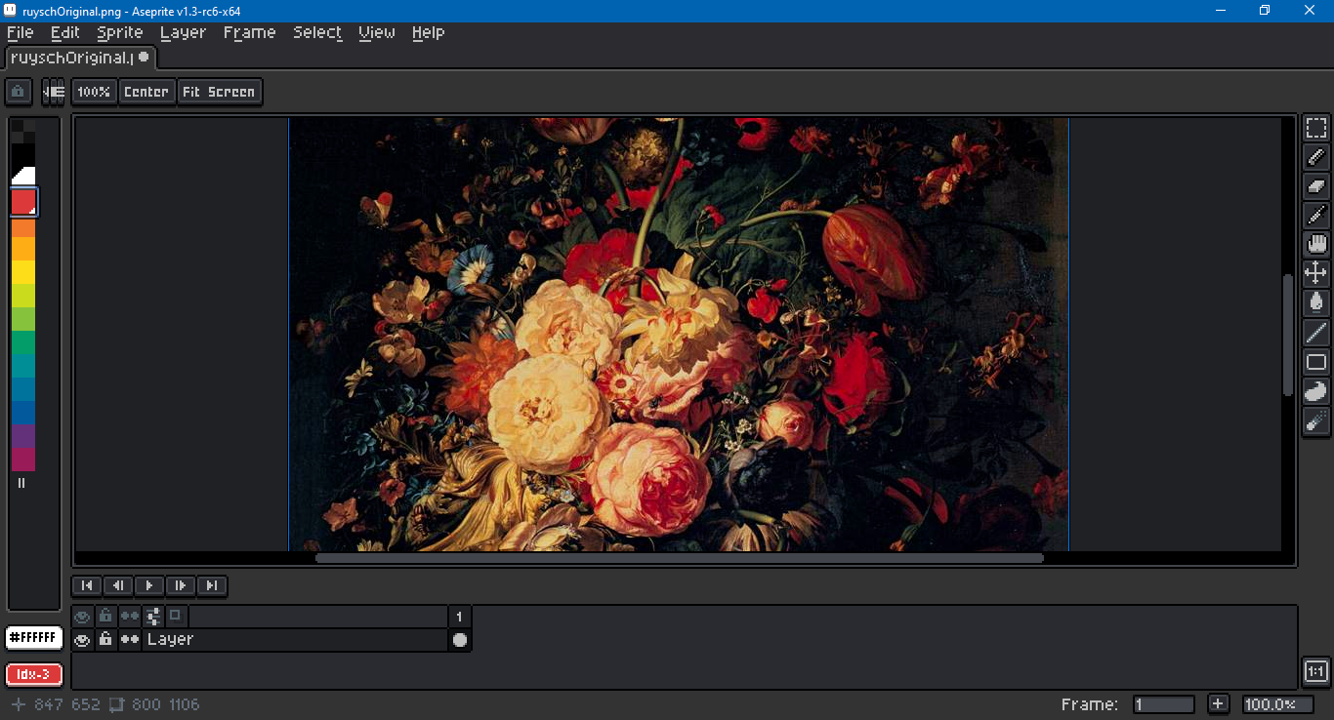Toggle visibility of the Layer row

(x=83, y=640)
